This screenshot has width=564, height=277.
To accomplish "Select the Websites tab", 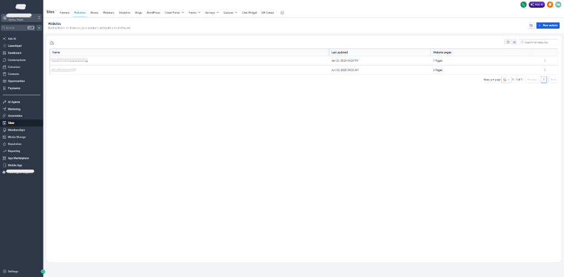I will (x=80, y=13).
